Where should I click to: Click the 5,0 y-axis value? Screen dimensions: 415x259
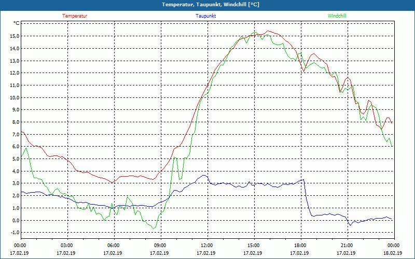pyautogui.click(x=16, y=159)
